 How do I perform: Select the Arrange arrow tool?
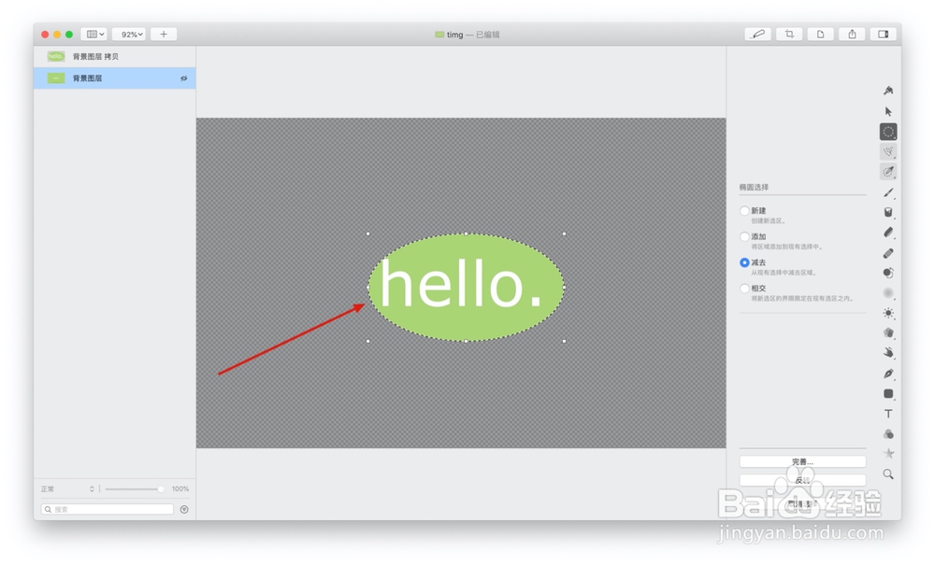[888, 111]
